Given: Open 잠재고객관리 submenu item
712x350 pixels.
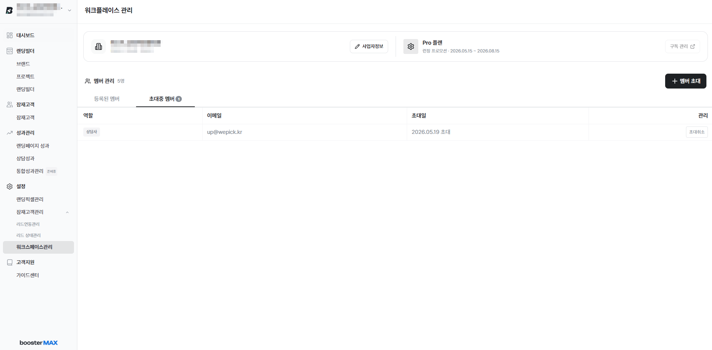Looking at the screenshot, I should 30,212.
